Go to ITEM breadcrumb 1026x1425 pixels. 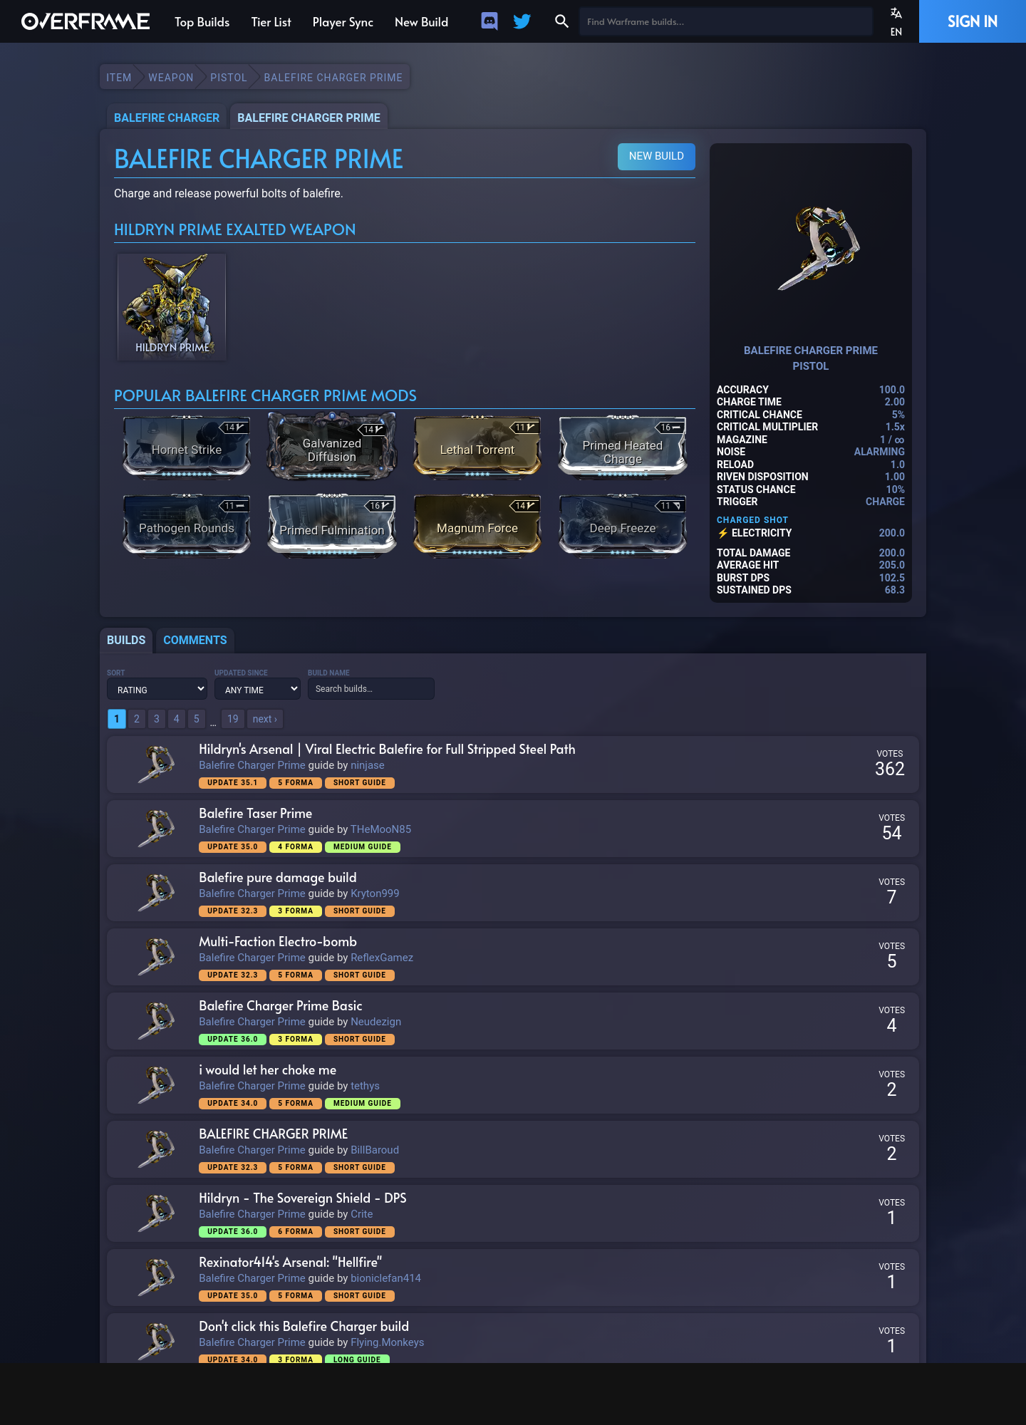[x=119, y=77]
